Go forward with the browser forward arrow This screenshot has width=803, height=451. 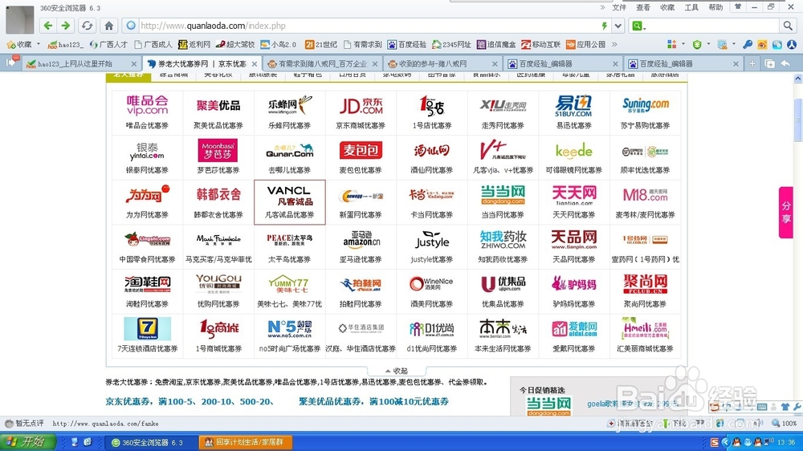(66, 26)
